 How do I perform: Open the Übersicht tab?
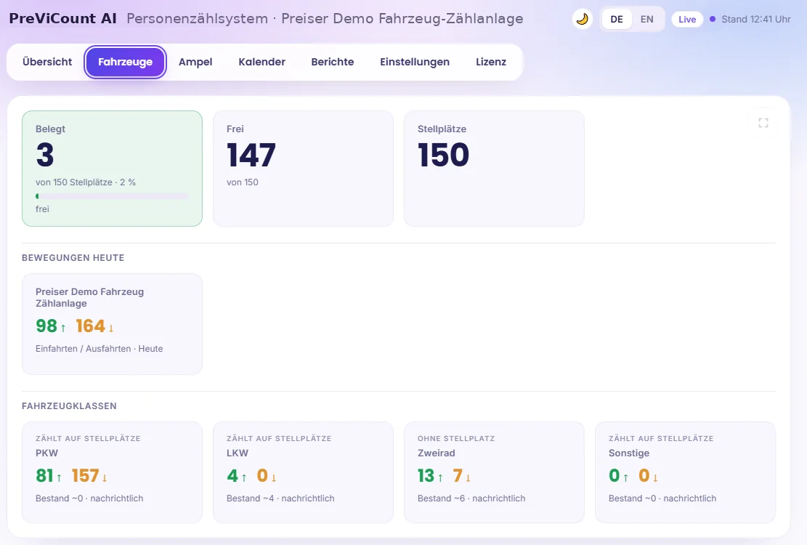pos(47,62)
